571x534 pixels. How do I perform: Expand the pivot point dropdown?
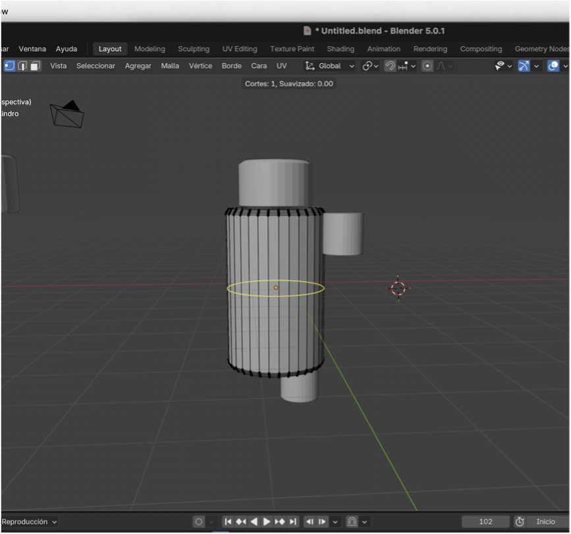370,66
